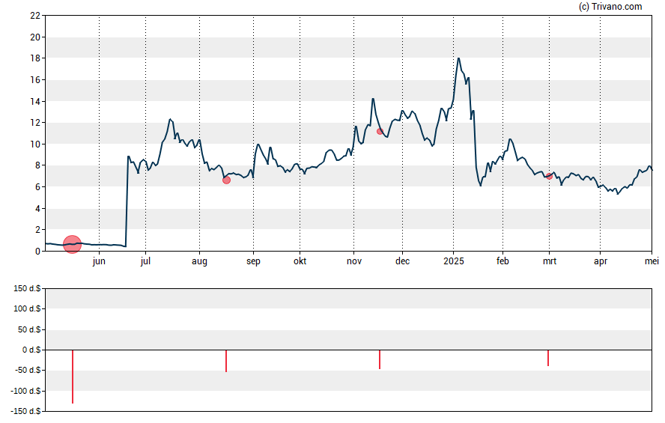Click the 'mrt' x-axis label

[x=550, y=261]
